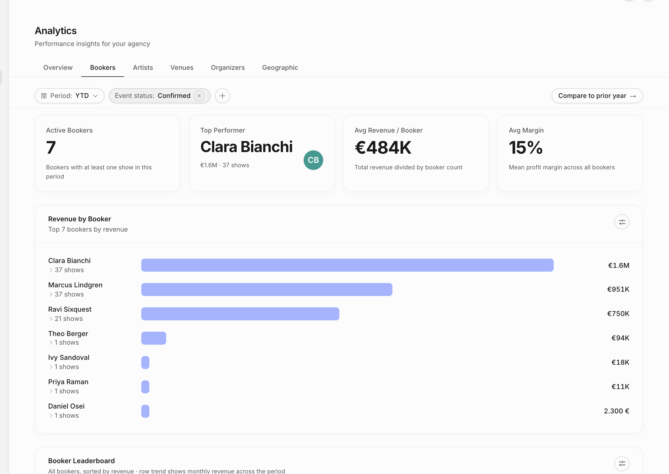Click the '€1.6M · 37 shows' summary text

pyautogui.click(x=225, y=165)
